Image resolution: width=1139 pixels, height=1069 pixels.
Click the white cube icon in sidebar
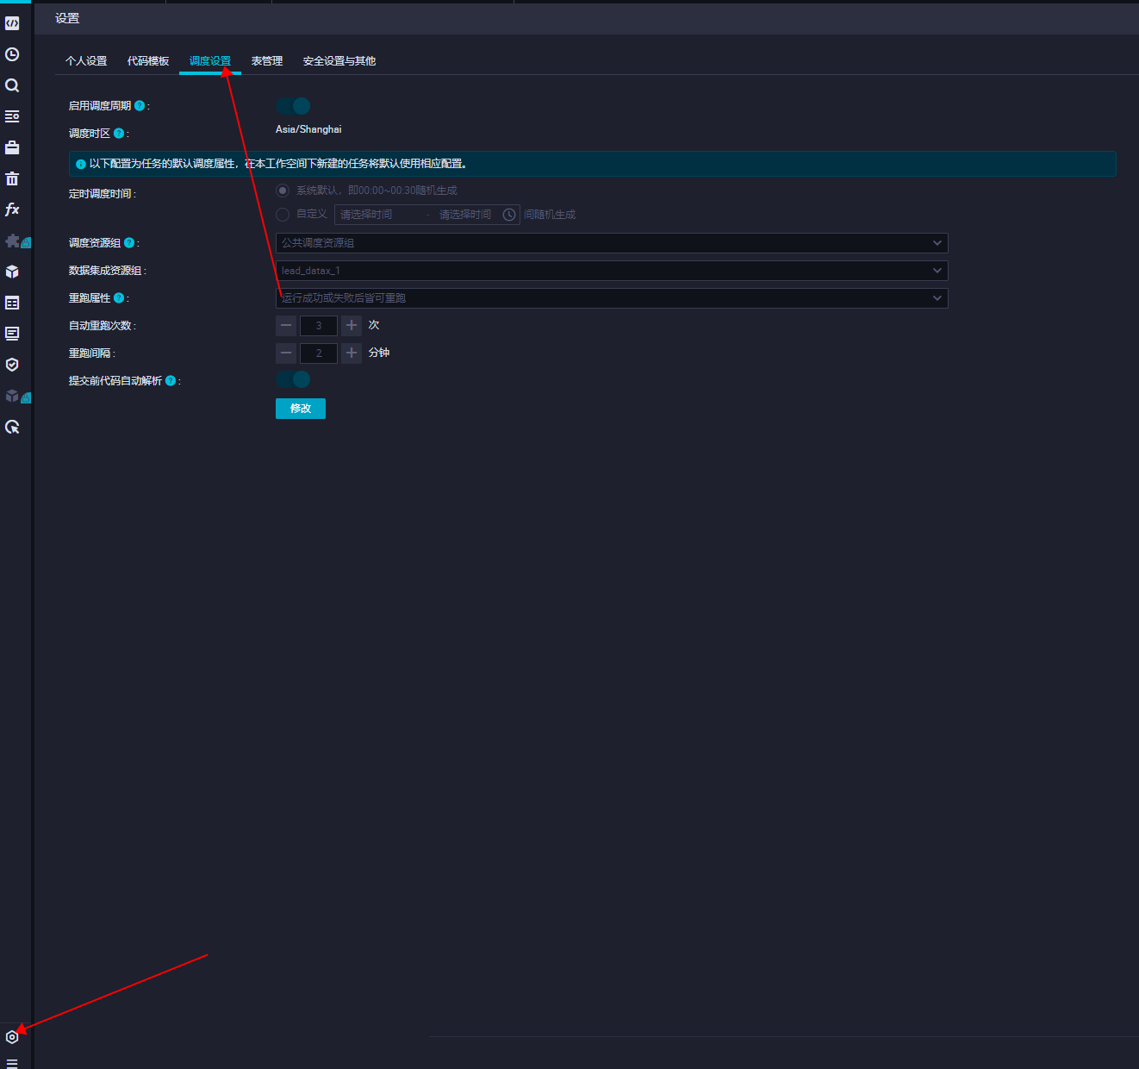click(x=12, y=272)
